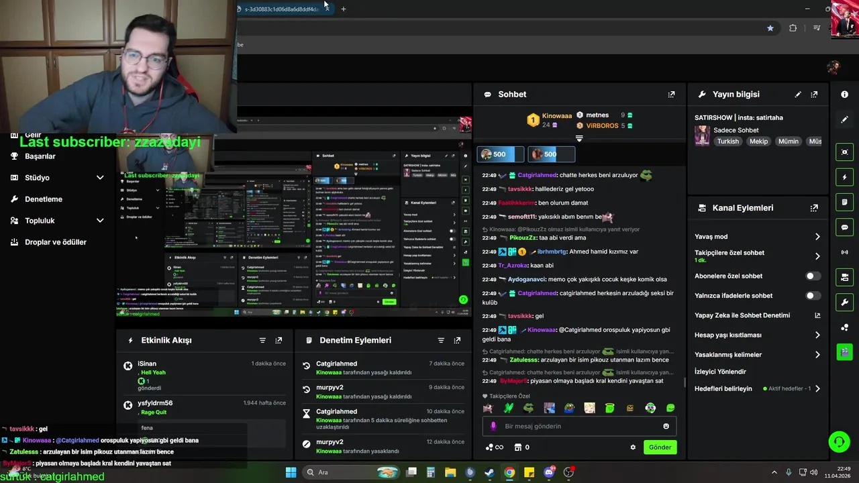
Task: Toggle Yalnızca ifadelerle sohbet switch
Action: click(x=813, y=296)
